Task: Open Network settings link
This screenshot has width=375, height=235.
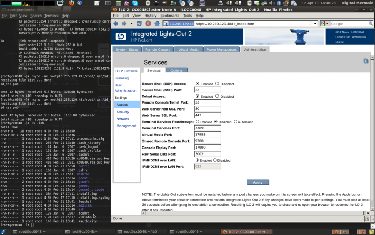Action: [123, 119]
